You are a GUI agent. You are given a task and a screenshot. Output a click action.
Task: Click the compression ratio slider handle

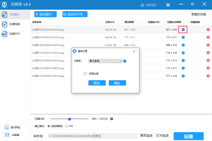pos(70,119)
